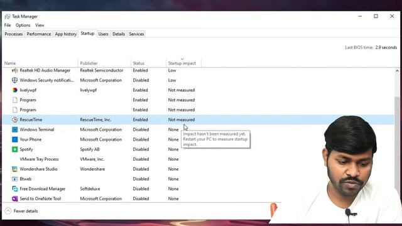The height and width of the screenshot is (226, 402).
Task: Click the RescueTime clock icon
Action: [14, 120]
